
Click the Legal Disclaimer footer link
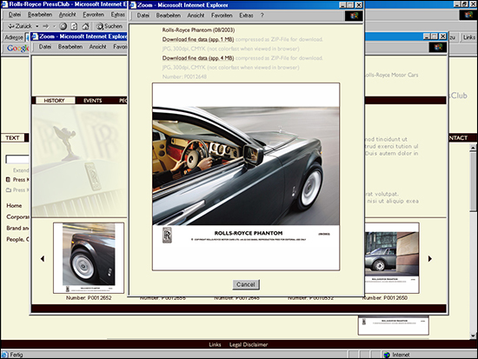click(249, 344)
